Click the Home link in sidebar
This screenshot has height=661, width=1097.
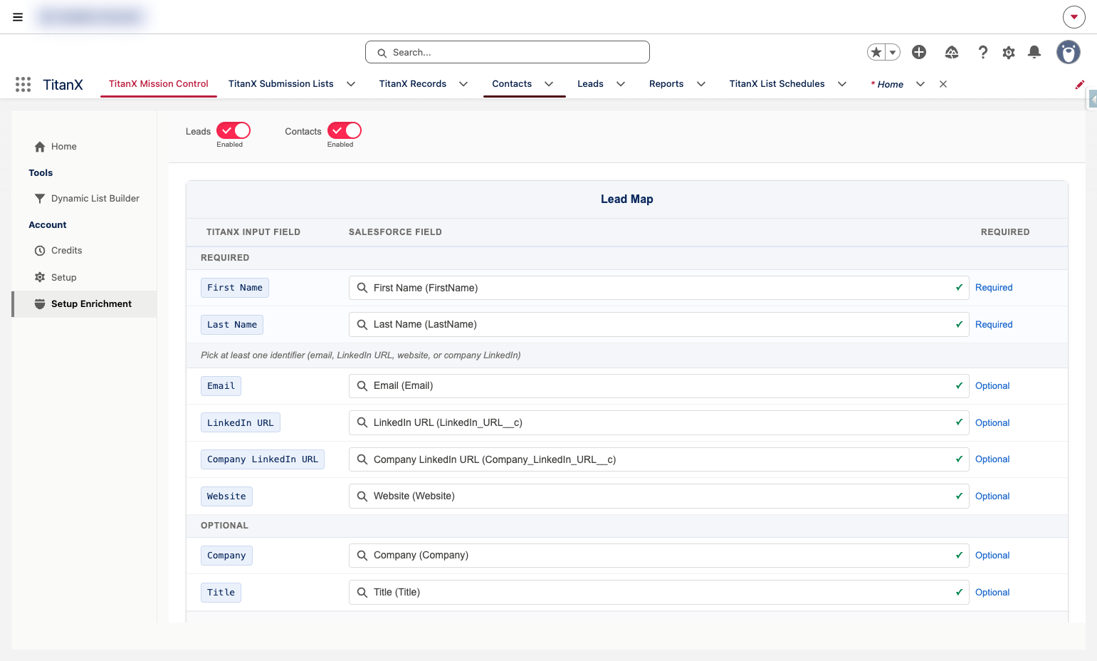click(64, 147)
